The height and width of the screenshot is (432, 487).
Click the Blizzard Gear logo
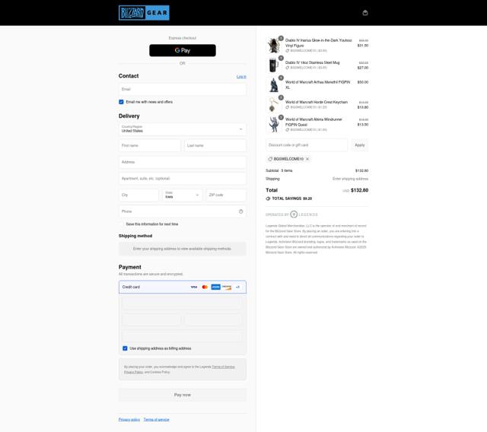(144, 13)
